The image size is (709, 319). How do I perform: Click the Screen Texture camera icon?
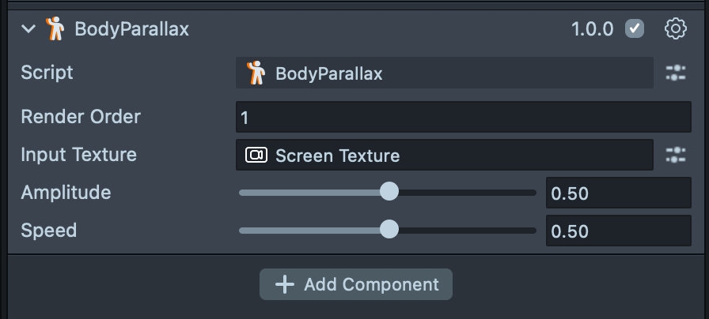coord(256,156)
